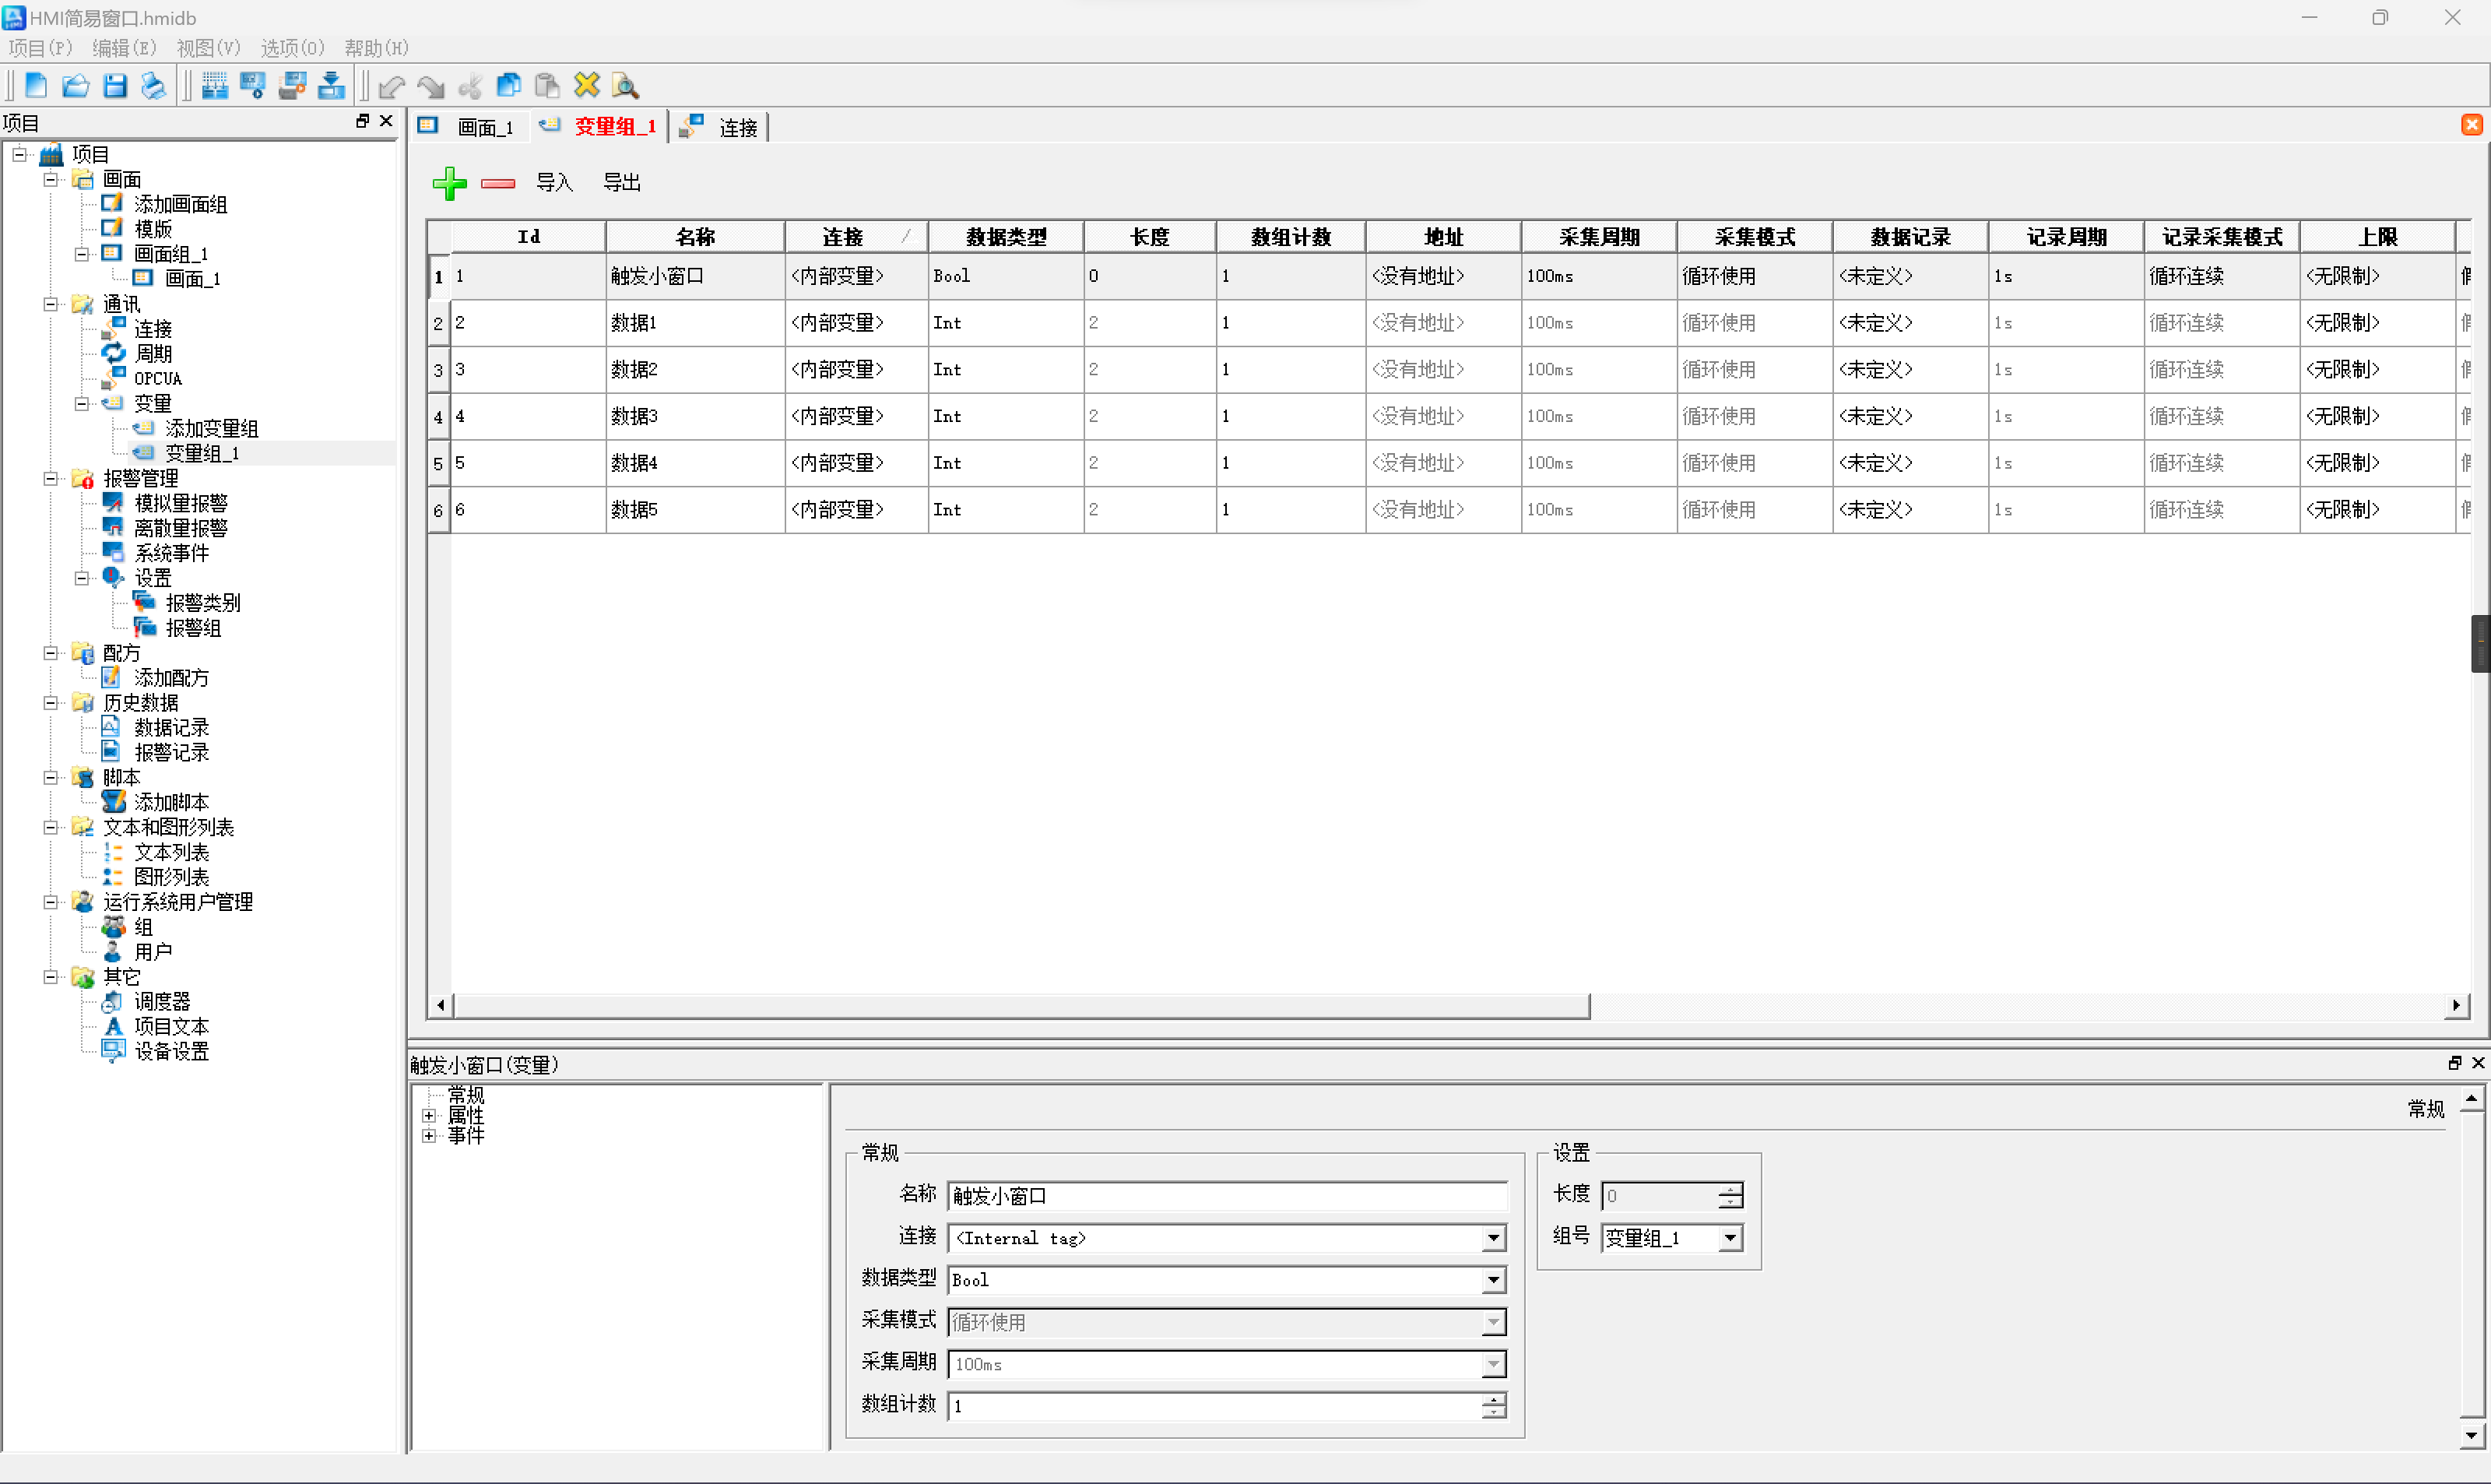This screenshot has width=2491, height=1484.
Task: Increase 数组计数 with the spinner up arrow
Action: pos(1493,1399)
